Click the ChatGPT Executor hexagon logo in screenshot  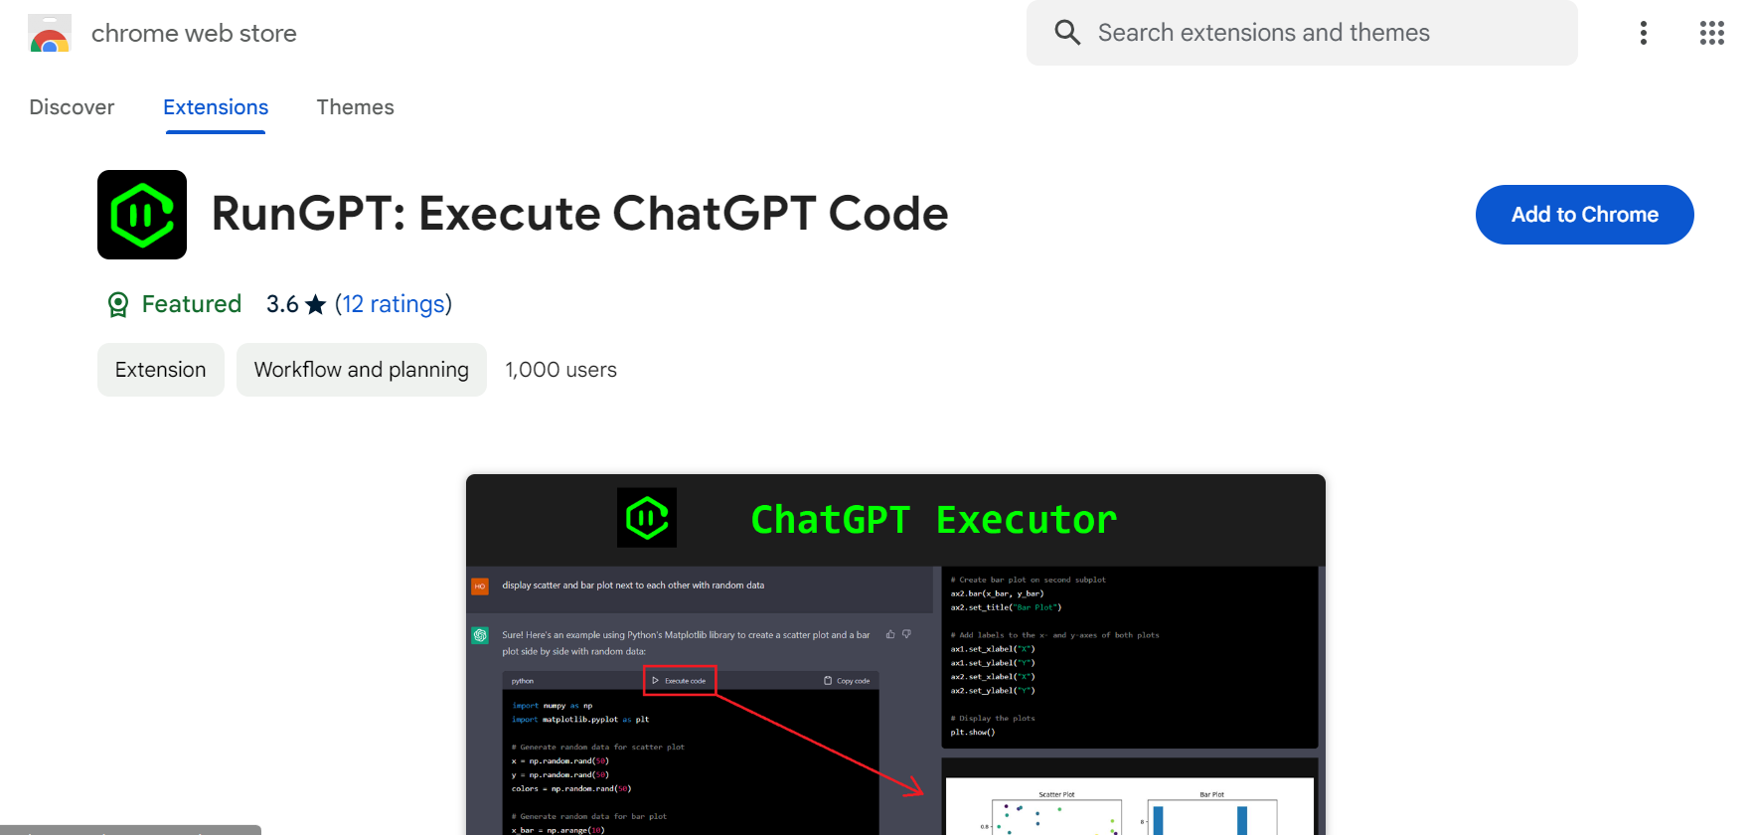[x=646, y=517]
